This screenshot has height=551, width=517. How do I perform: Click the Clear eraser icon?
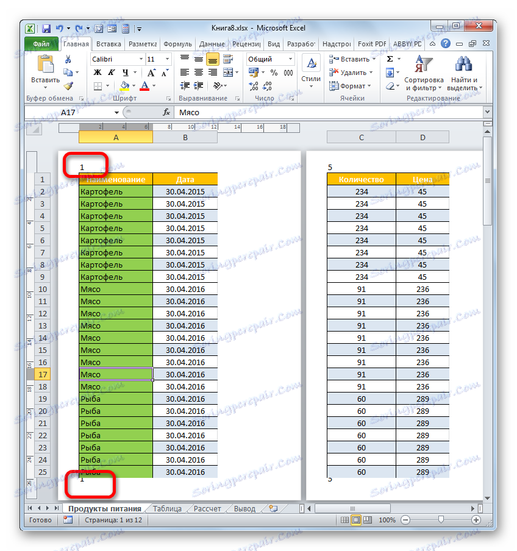point(390,86)
